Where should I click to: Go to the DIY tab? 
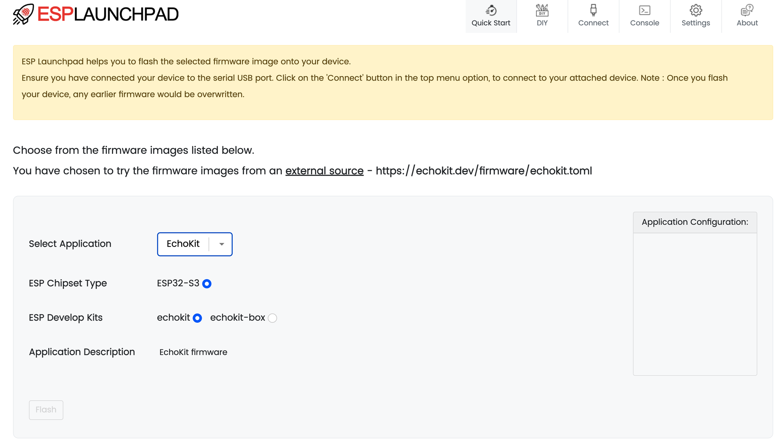click(x=542, y=16)
